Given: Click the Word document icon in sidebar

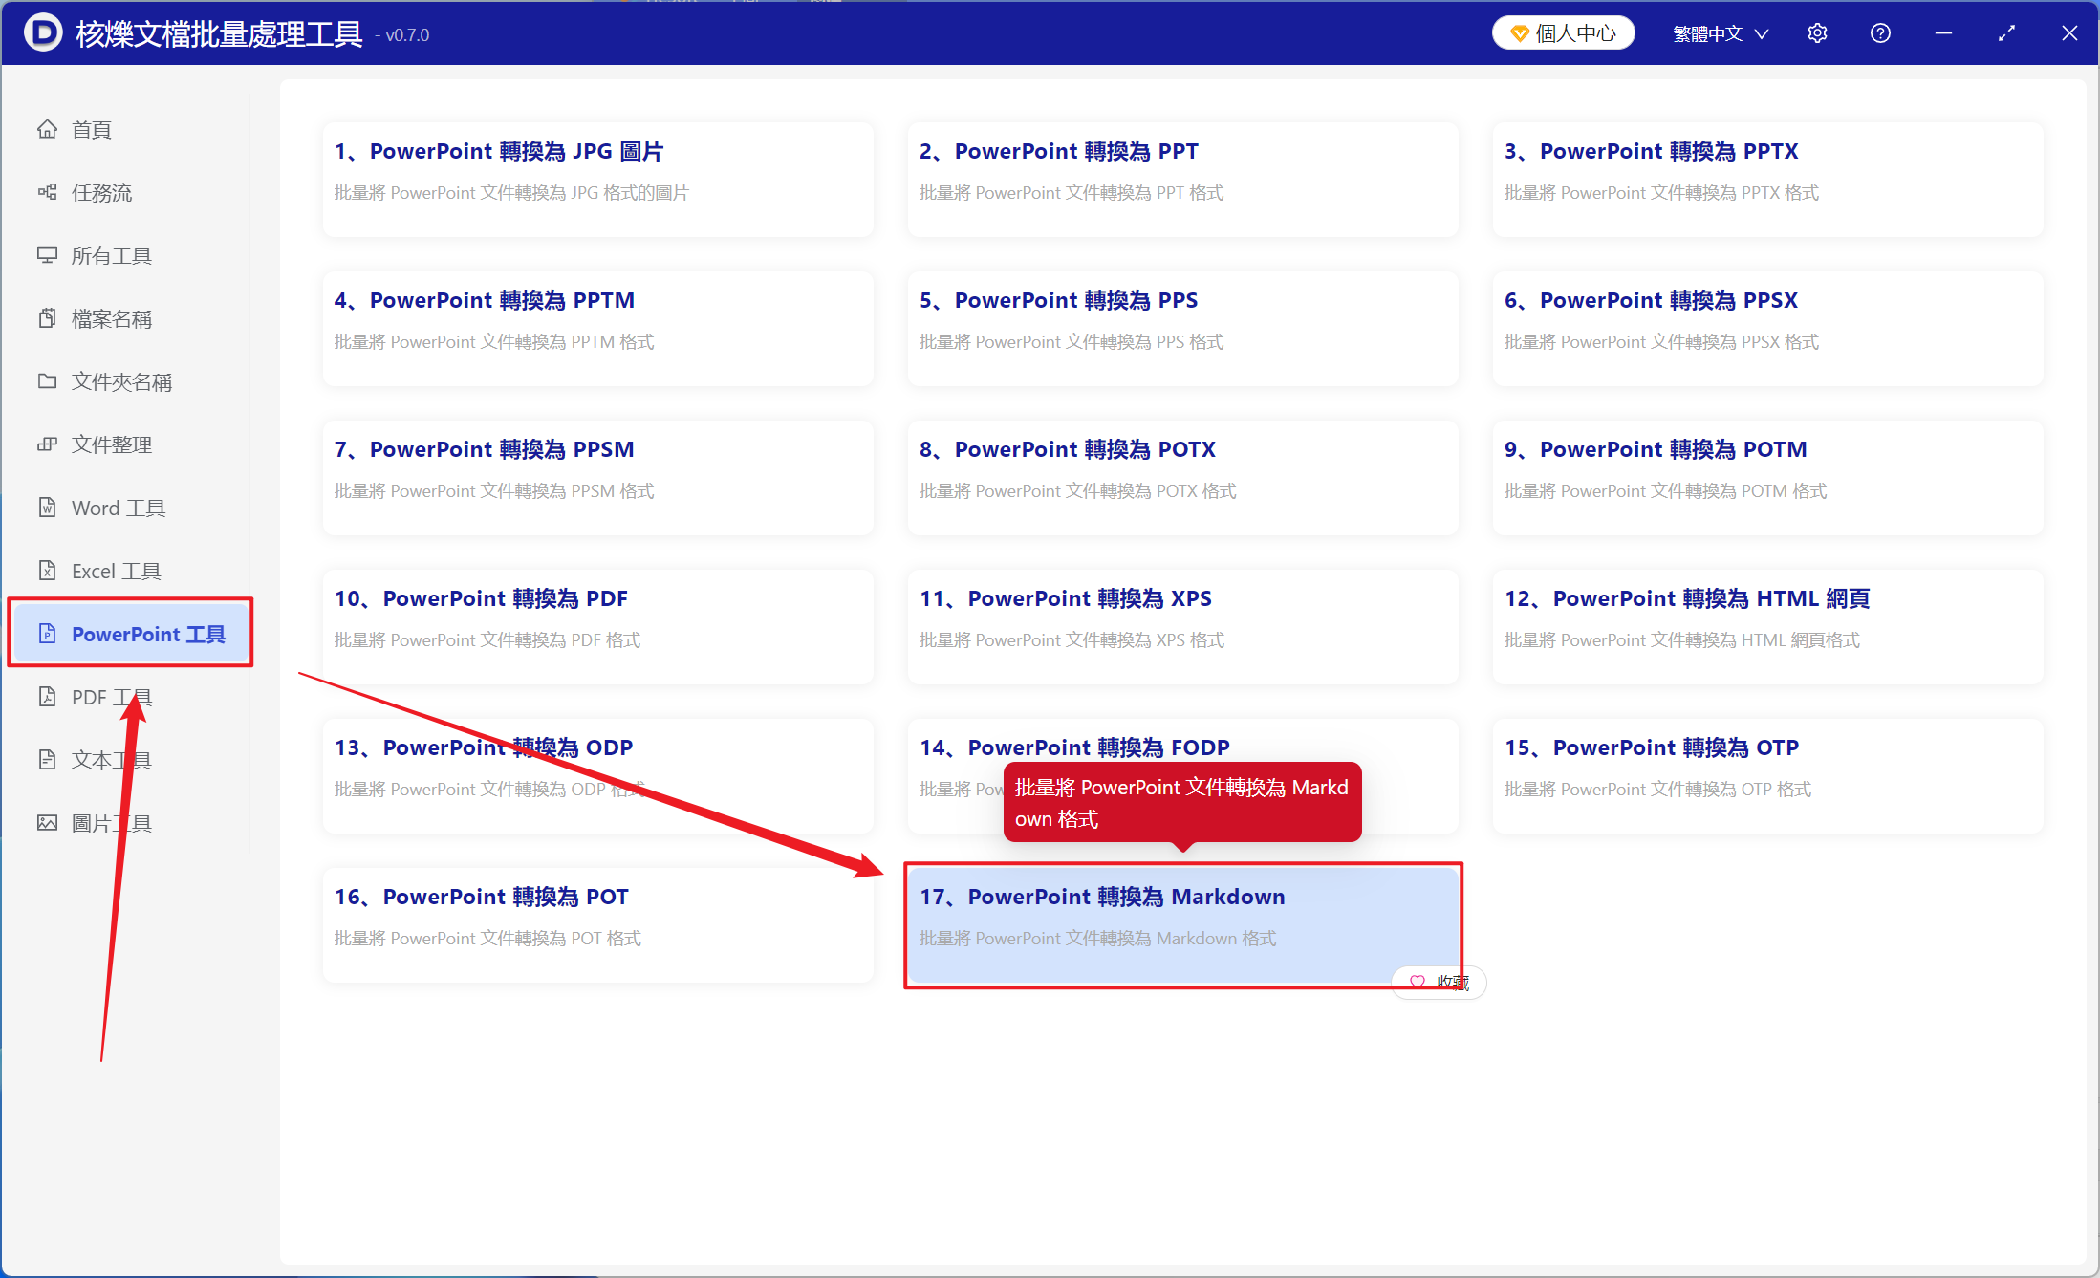Looking at the screenshot, I should coord(47,508).
